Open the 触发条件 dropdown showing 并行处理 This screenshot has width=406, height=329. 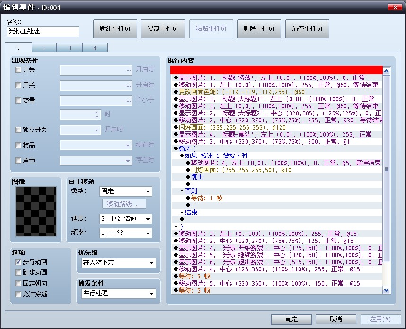[119, 293]
